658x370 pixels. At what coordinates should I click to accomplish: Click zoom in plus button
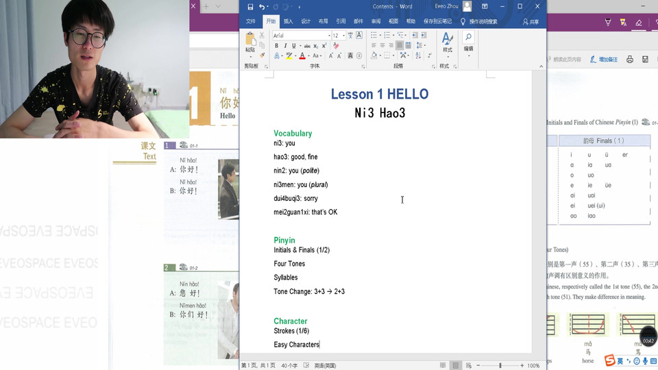click(x=522, y=365)
